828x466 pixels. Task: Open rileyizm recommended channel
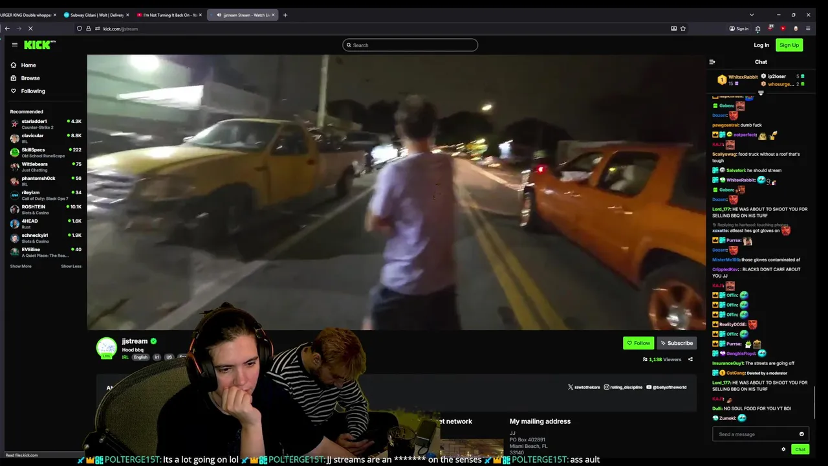tap(45, 195)
